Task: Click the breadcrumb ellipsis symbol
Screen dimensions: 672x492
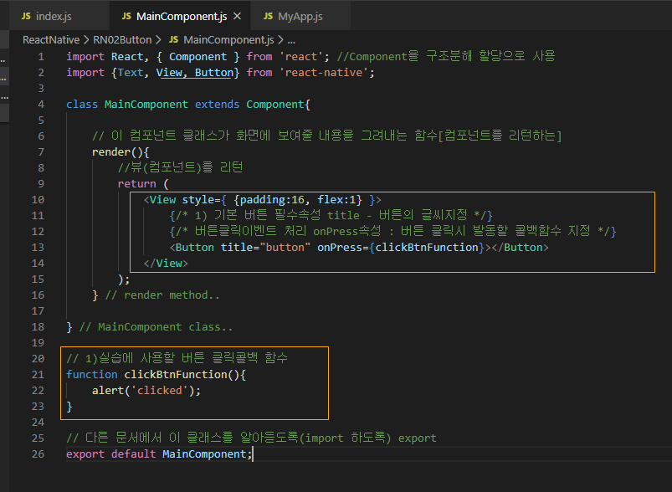Action: pos(291,40)
